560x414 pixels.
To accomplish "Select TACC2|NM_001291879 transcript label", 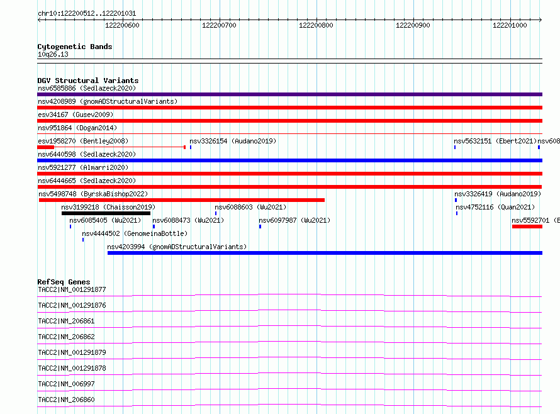I will coord(72,352).
